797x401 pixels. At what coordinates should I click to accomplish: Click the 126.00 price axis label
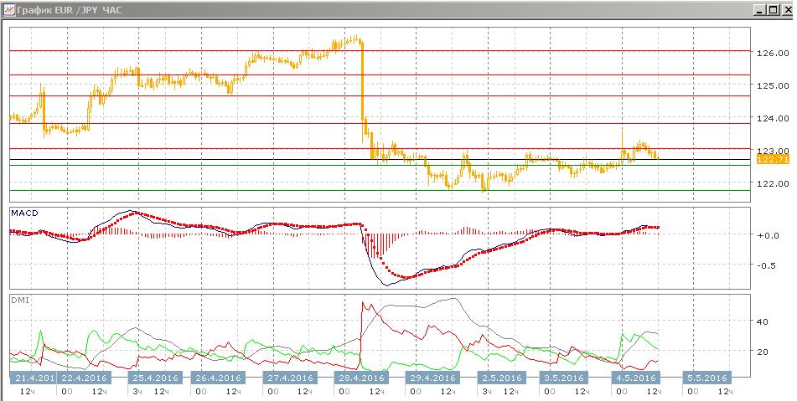773,53
